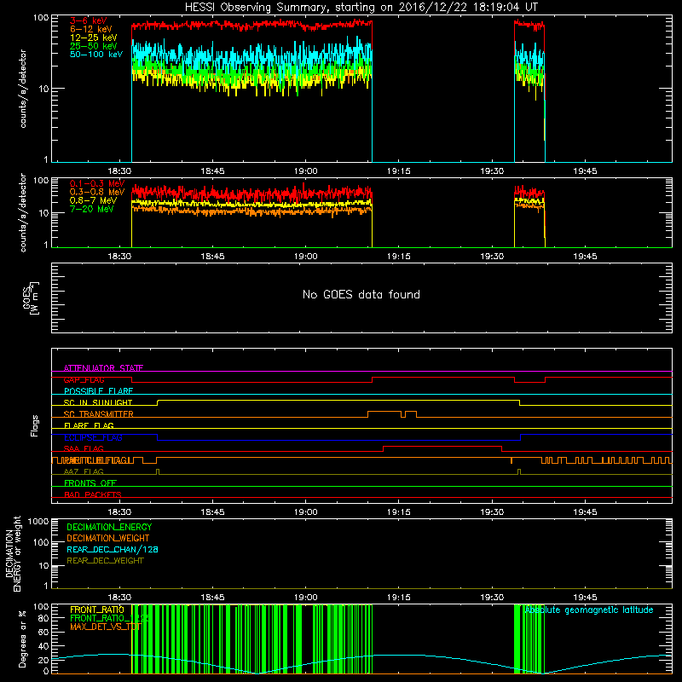Click the SC_IN_SUNLIGHT rising edge near 18:36

point(158,402)
